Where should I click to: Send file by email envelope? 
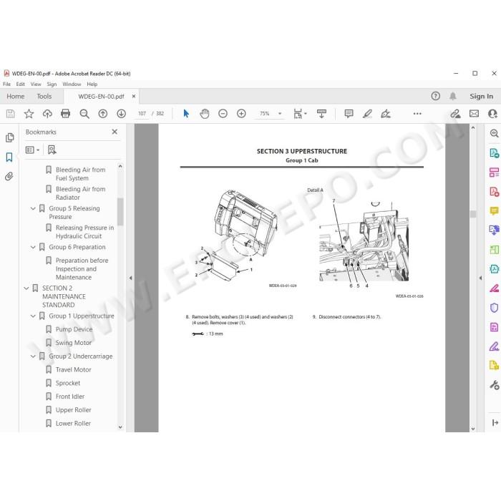click(474, 113)
